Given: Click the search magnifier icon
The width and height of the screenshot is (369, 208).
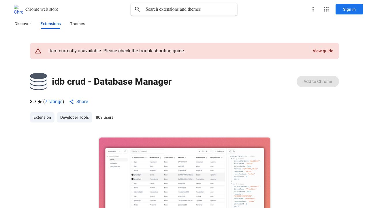Looking at the screenshot, I should (x=138, y=9).
